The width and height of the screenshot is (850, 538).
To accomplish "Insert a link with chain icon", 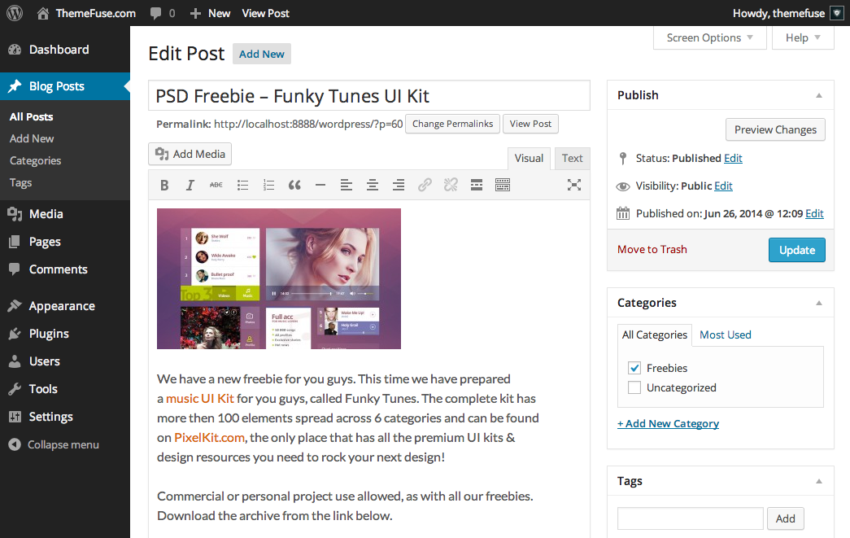I will [x=425, y=186].
